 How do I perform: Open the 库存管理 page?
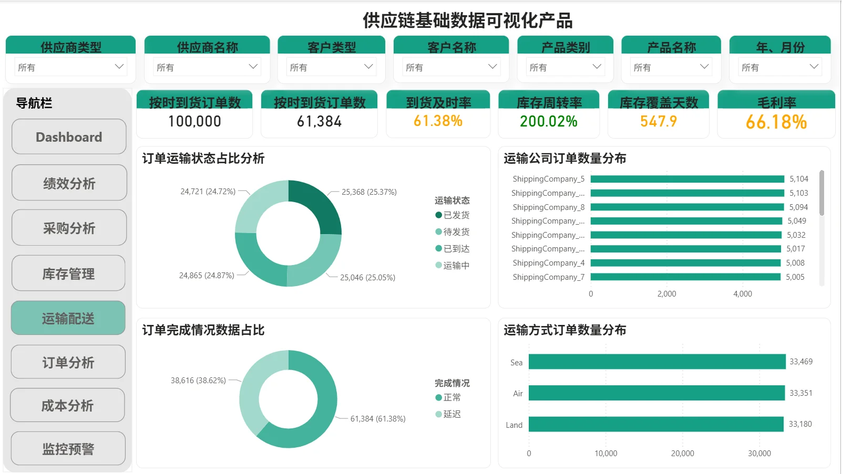[68, 273]
